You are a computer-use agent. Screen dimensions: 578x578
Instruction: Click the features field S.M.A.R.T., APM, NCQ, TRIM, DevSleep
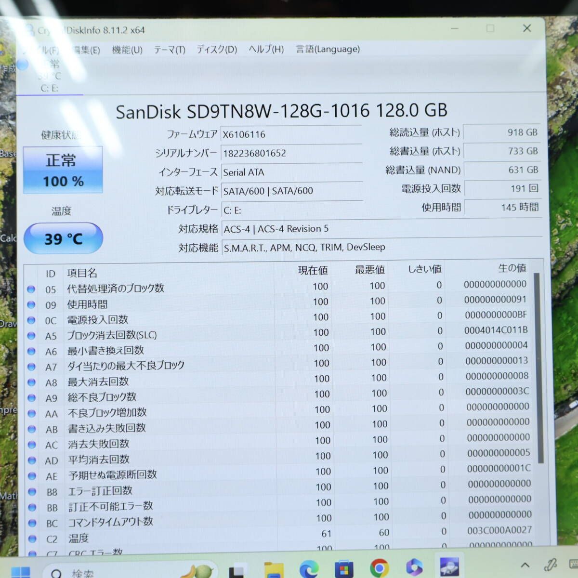point(382,247)
